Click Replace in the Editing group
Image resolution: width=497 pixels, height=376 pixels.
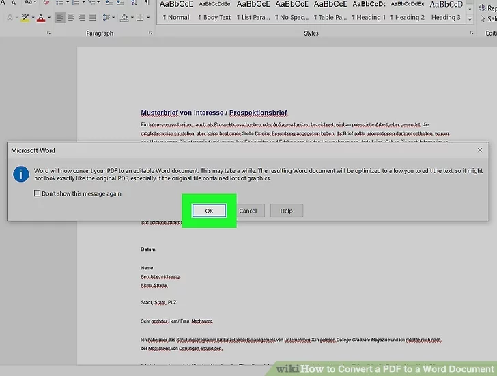pyautogui.click(x=488, y=8)
